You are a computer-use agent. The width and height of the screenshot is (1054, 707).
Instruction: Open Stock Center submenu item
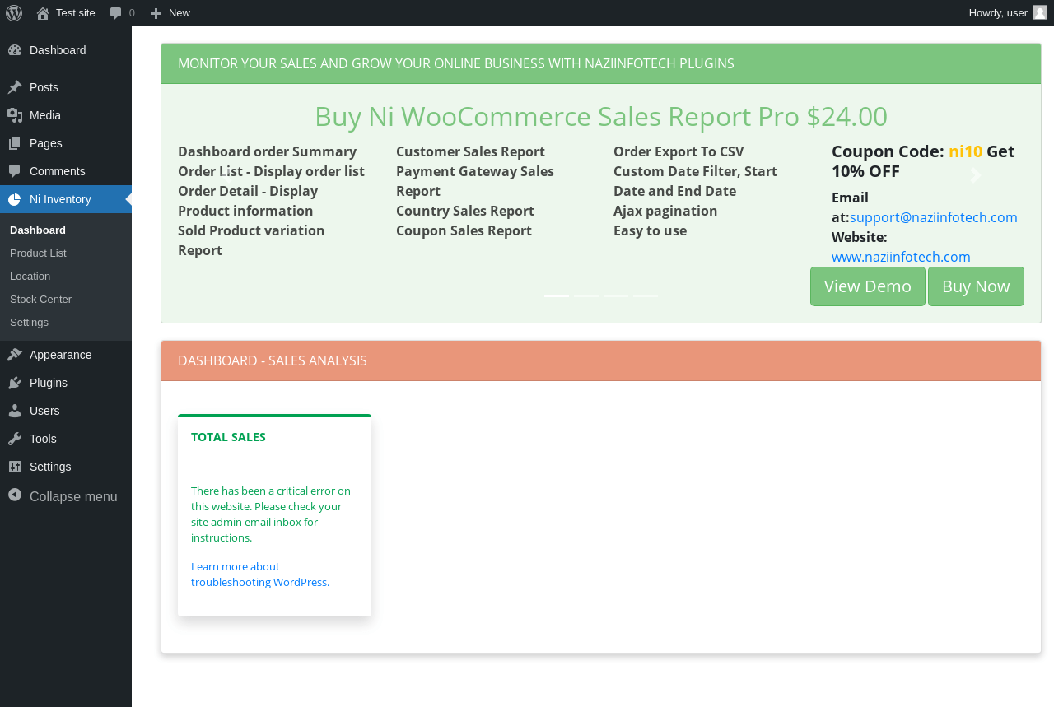[40, 300]
